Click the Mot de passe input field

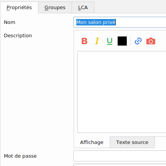click(x=120, y=156)
